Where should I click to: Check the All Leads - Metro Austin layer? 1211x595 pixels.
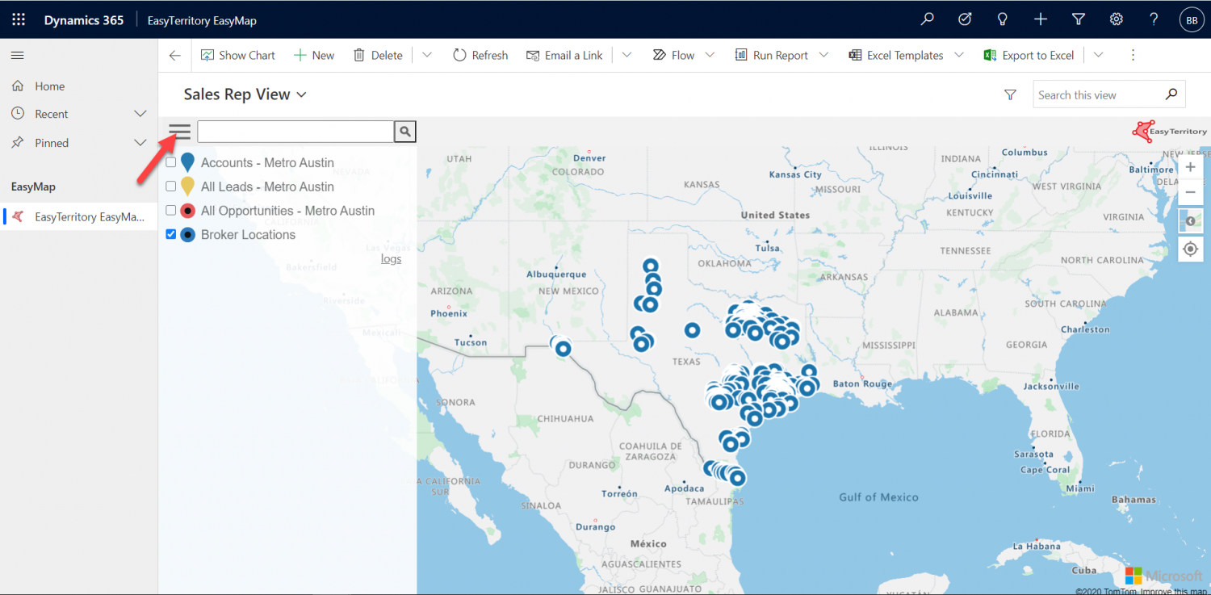(x=170, y=186)
